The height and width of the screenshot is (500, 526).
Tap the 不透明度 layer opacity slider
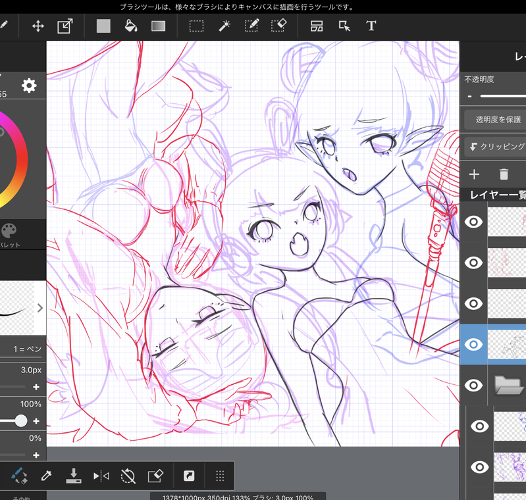(x=503, y=96)
